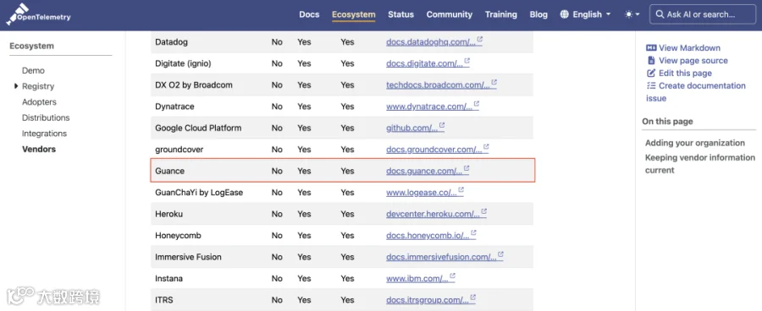Go to the Status page
The width and height of the screenshot is (762, 311).
click(401, 14)
